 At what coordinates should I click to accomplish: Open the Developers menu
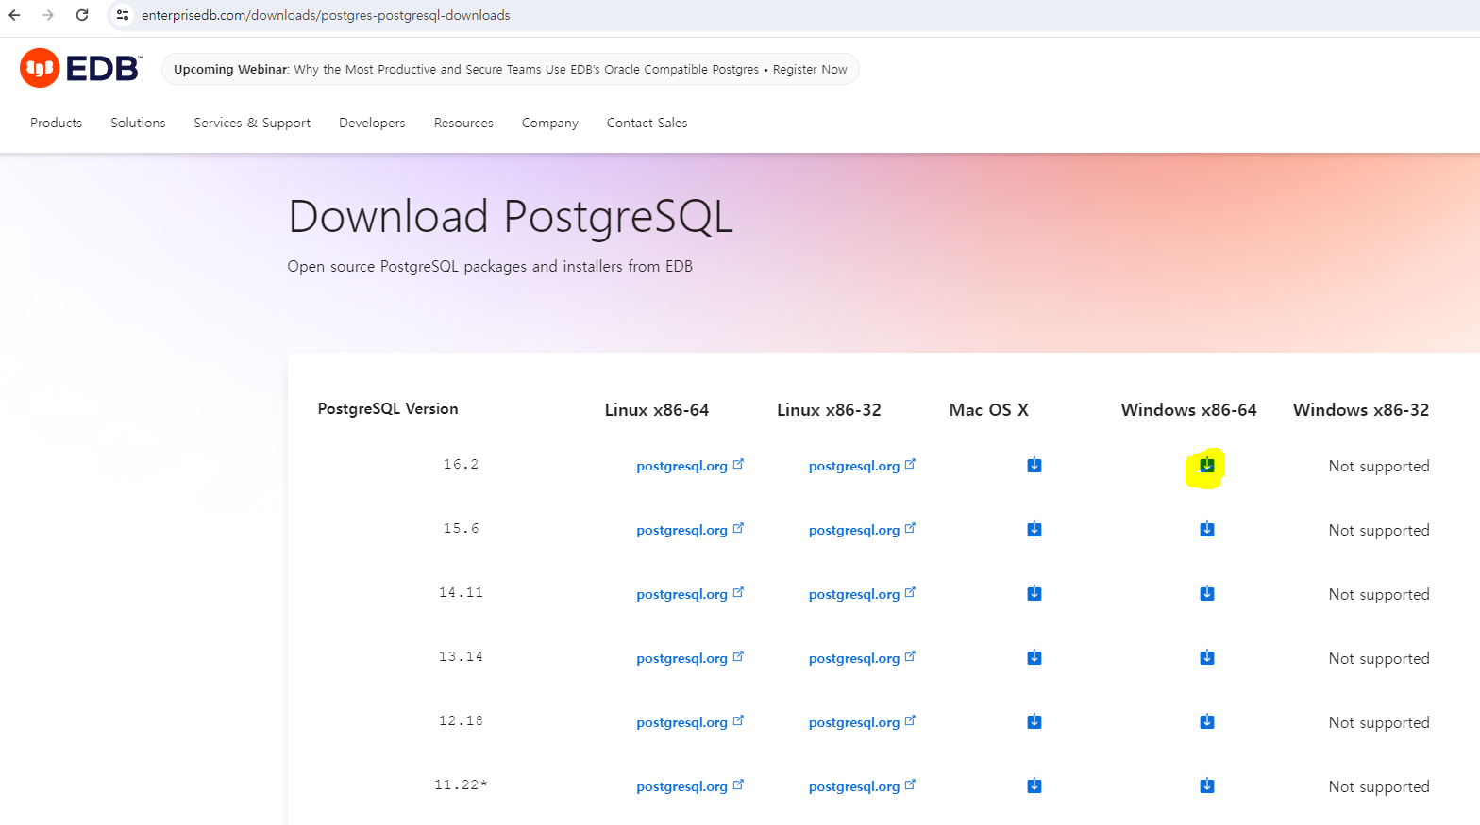[372, 123]
